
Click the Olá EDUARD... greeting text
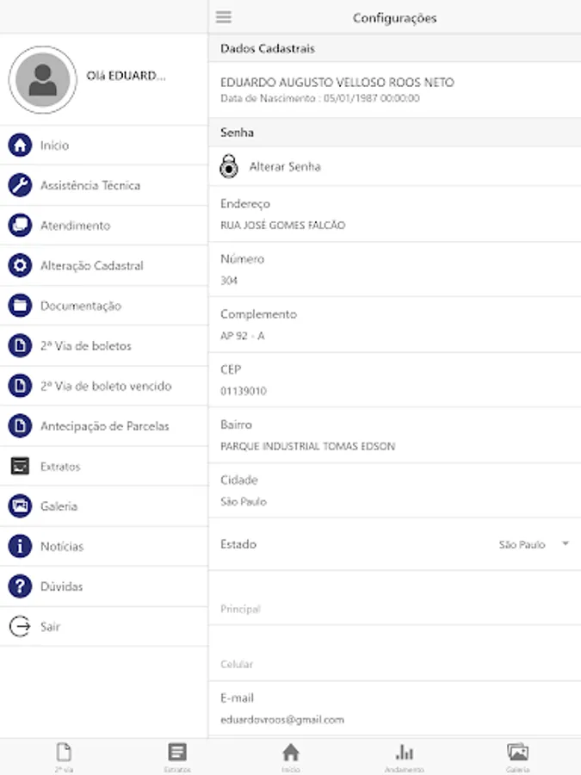click(x=126, y=76)
